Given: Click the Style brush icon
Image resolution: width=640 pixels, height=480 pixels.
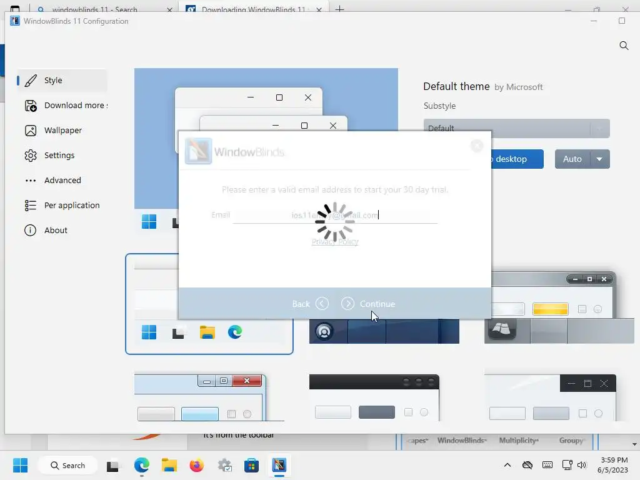Looking at the screenshot, I should coord(31,81).
